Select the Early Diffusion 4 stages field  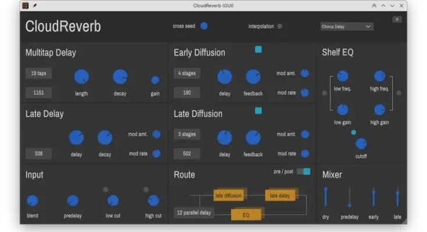click(187, 73)
